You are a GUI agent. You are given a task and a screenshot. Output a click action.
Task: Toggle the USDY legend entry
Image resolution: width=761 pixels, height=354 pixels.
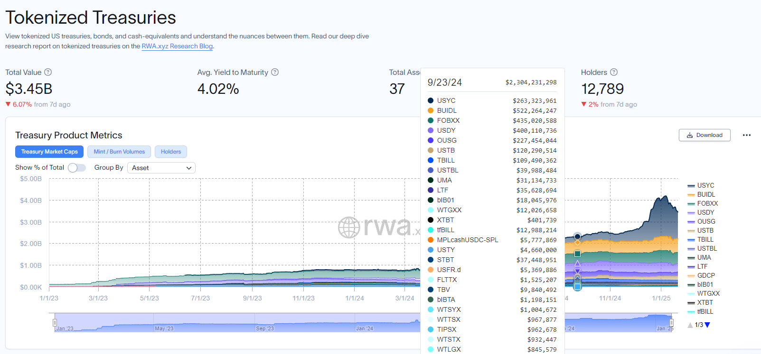point(705,212)
